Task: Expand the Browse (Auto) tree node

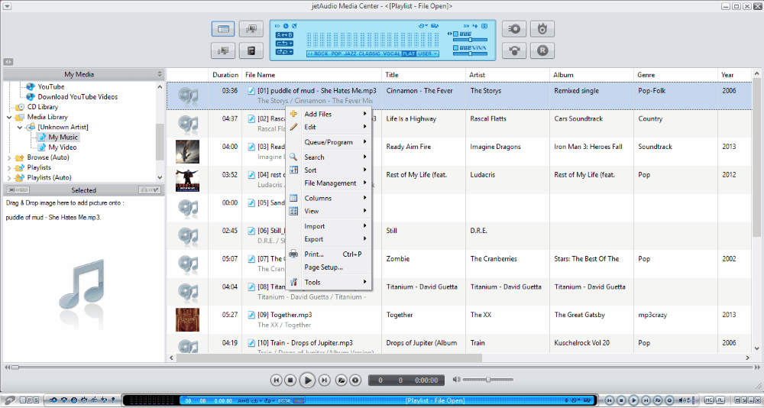Action: click(x=10, y=157)
